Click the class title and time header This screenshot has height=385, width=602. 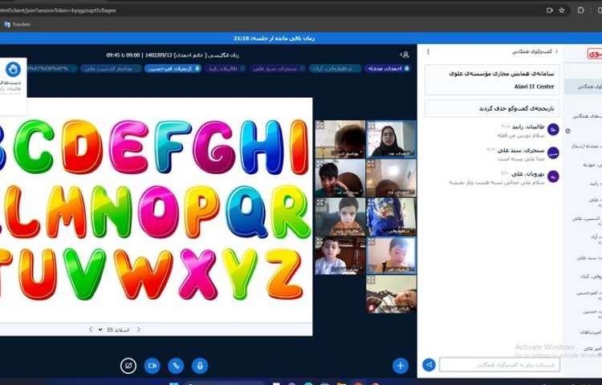tap(173, 55)
